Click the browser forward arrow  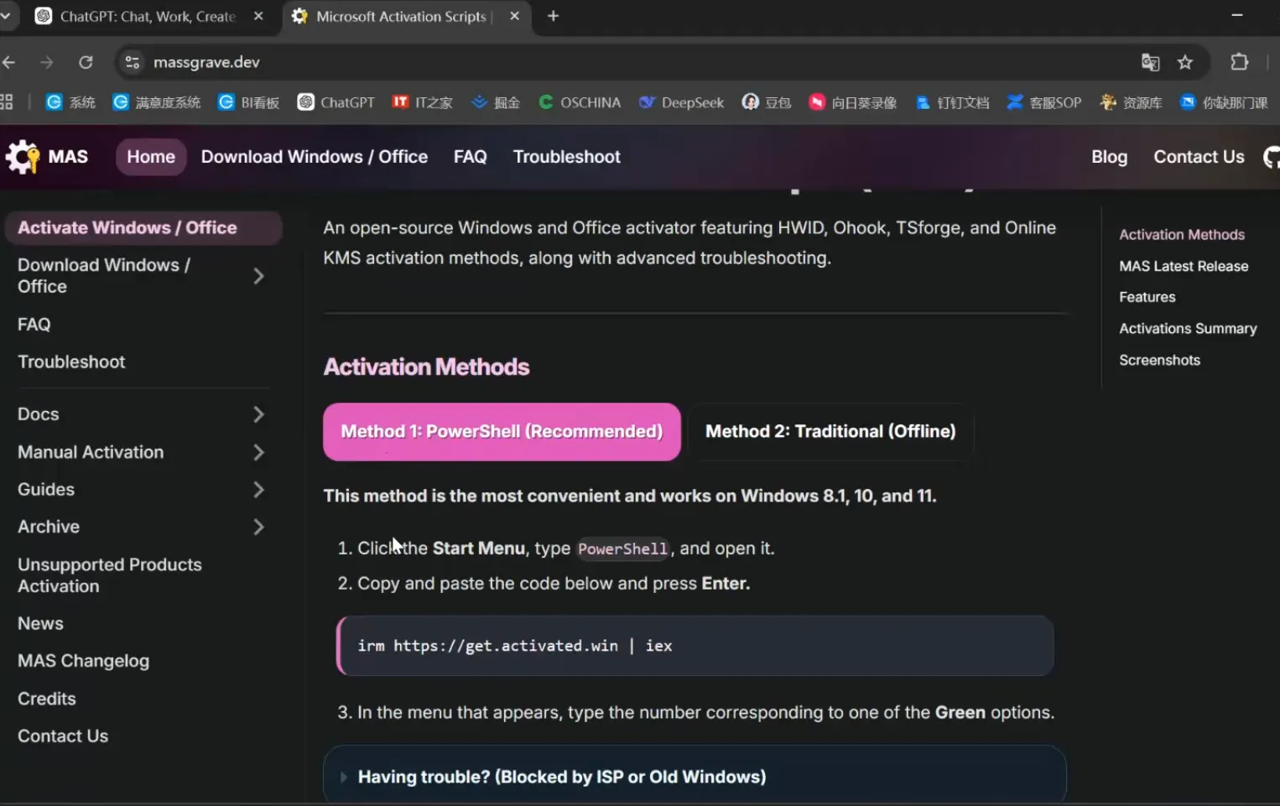(x=47, y=62)
